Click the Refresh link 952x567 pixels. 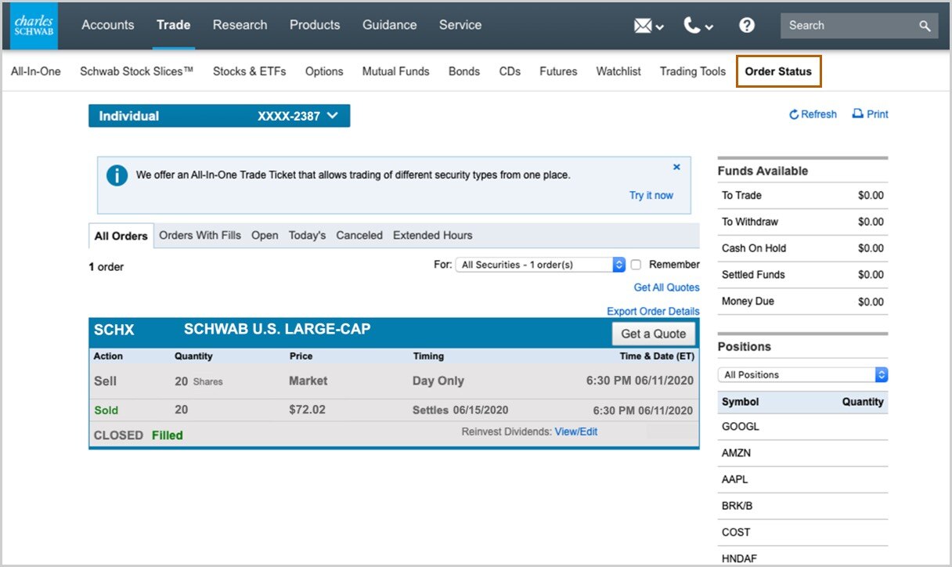click(x=813, y=114)
